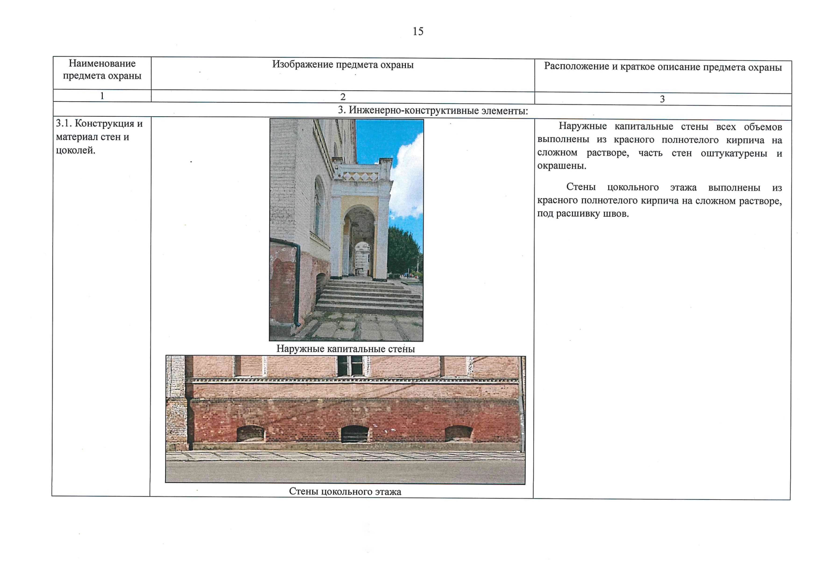The height and width of the screenshot is (579, 819).
Task: Click the "3.1. Конструкция и материал стен" cell
Action: (99, 137)
